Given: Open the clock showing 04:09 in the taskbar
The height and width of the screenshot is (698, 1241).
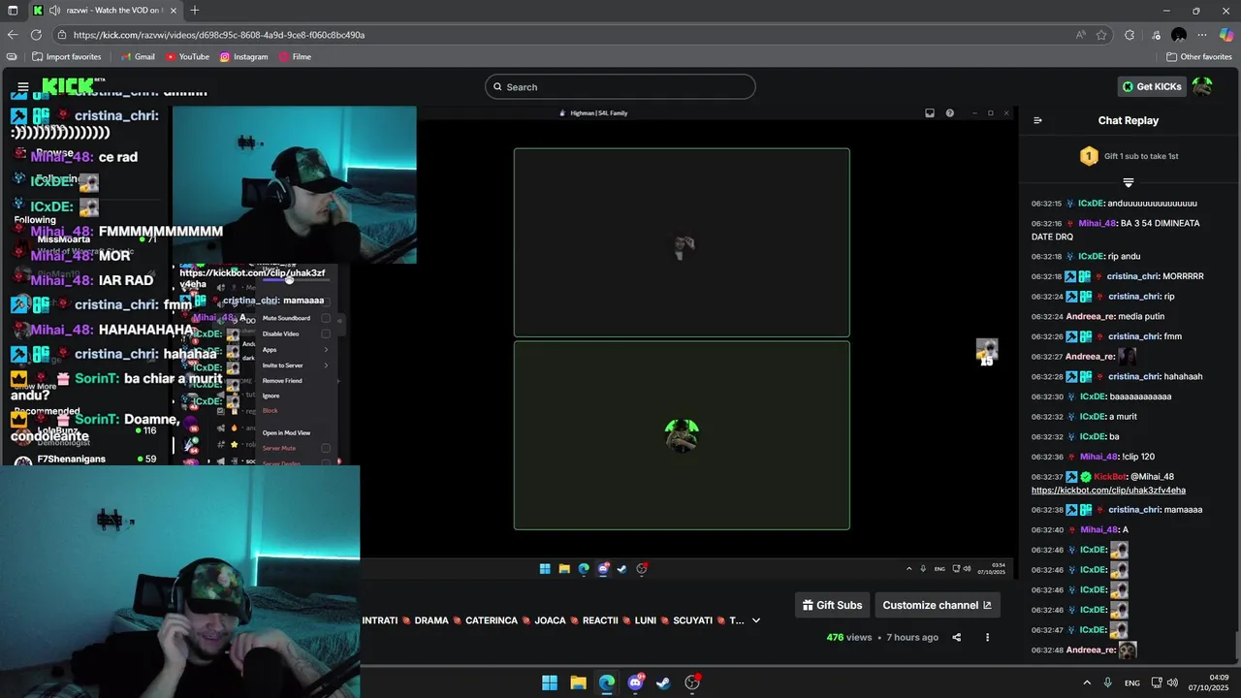Looking at the screenshot, I should click(x=1207, y=682).
